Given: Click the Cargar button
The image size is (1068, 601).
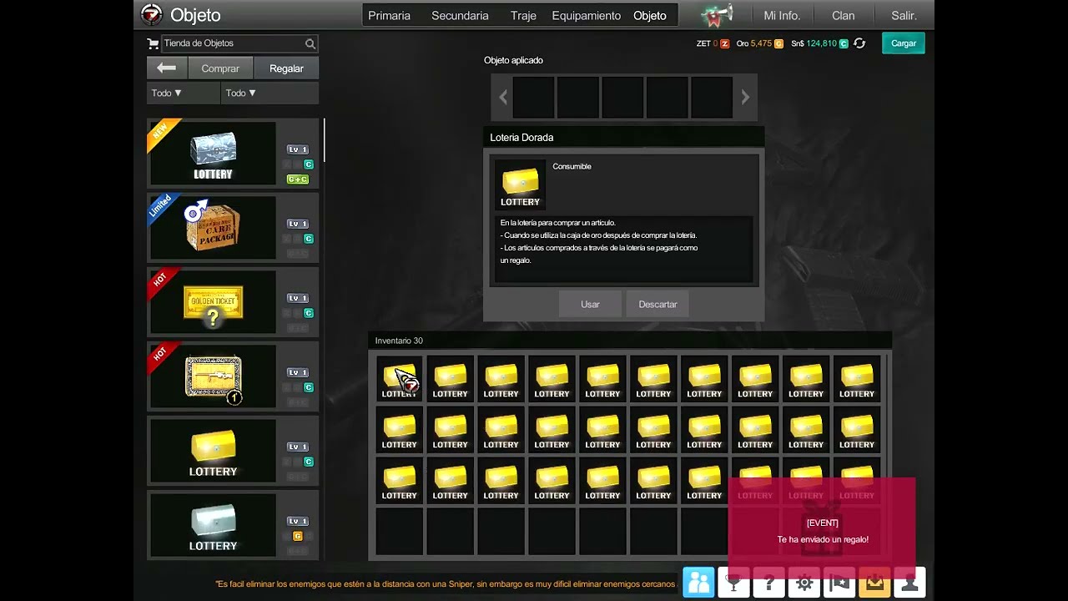Looking at the screenshot, I should (x=904, y=43).
